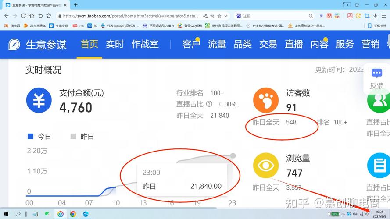Screen dimensions: 390x219
Task: Click the Baidu search input field
Action: pos(275,16)
